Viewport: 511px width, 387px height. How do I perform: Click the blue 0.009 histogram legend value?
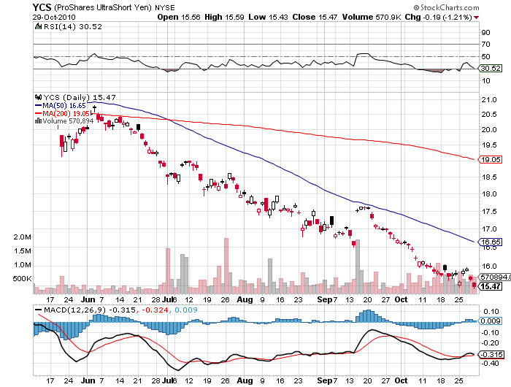[x=186, y=310]
